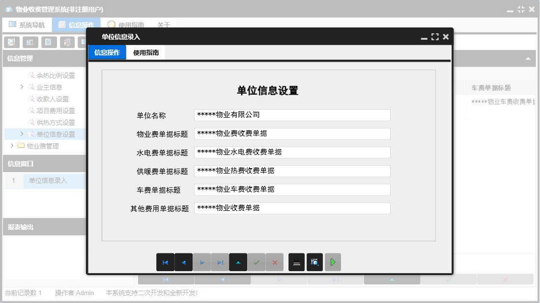Click magnifier search icon in main window toolbar

pyautogui.click(x=12, y=42)
